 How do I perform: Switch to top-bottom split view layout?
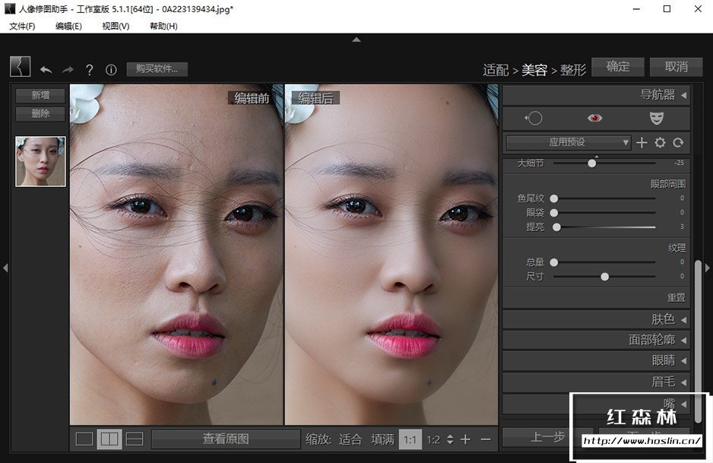tap(135, 439)
